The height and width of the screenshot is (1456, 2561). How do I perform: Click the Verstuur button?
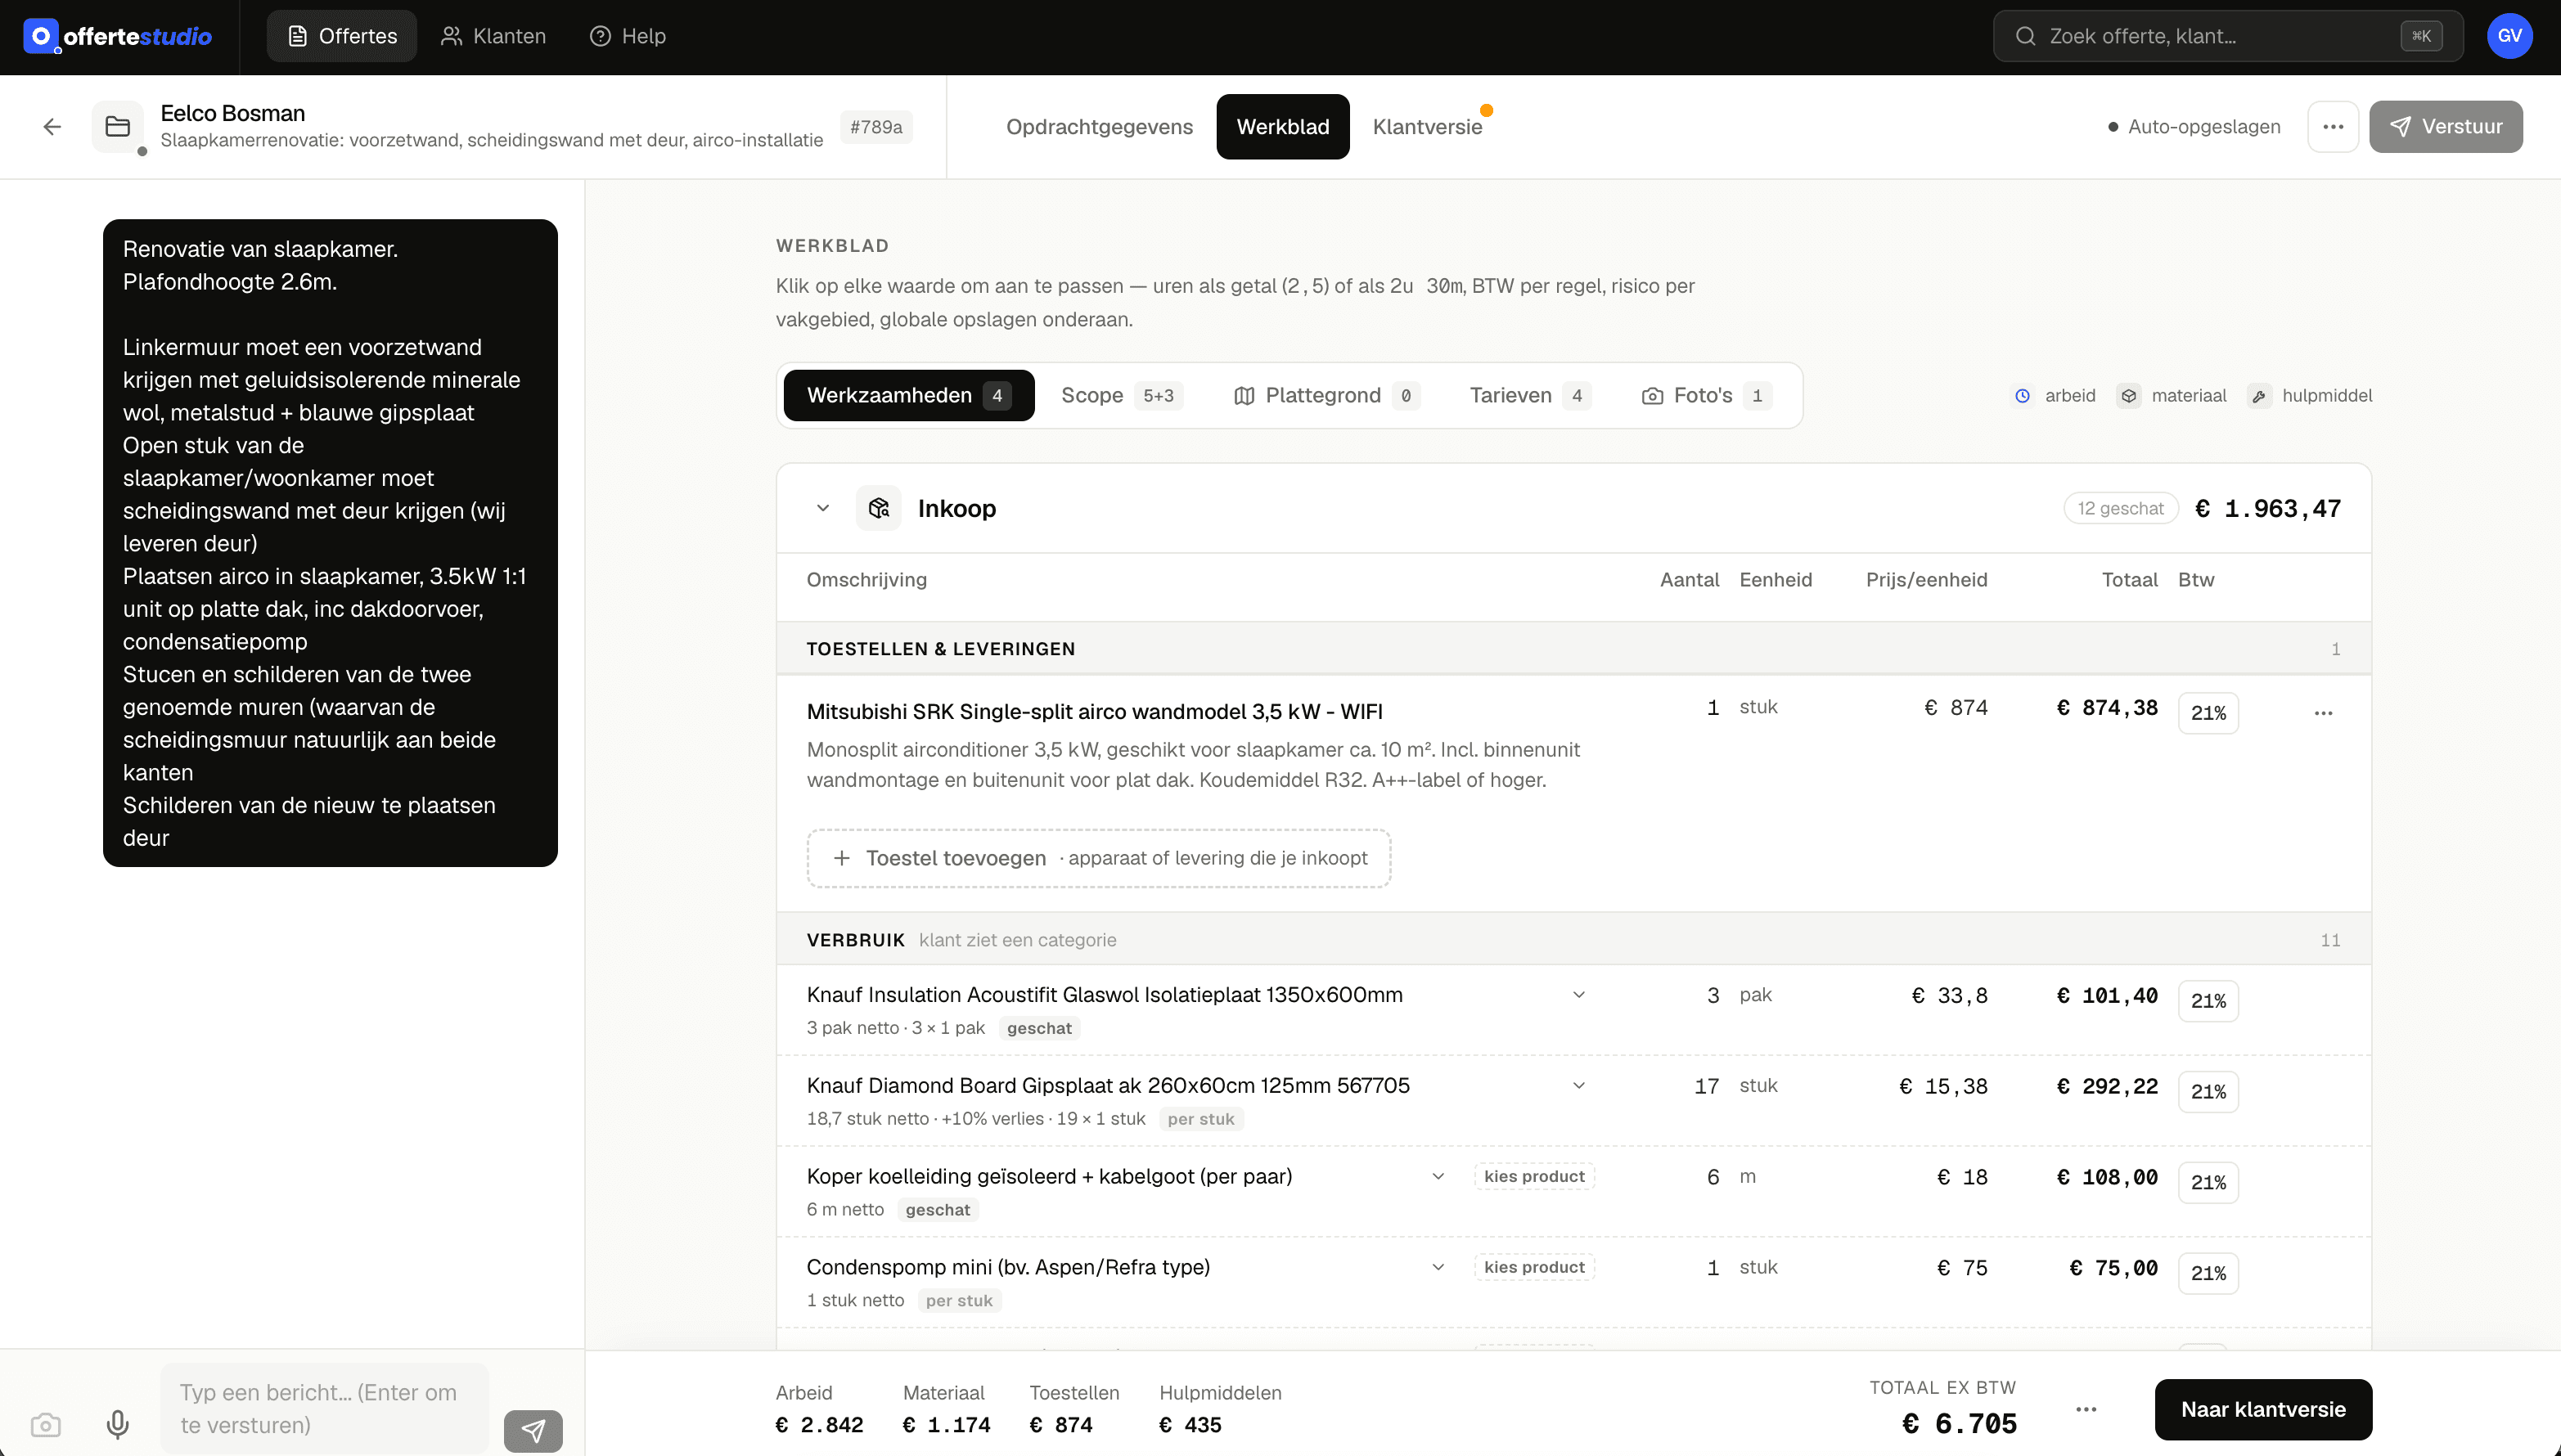click(x=2445, y=127)
